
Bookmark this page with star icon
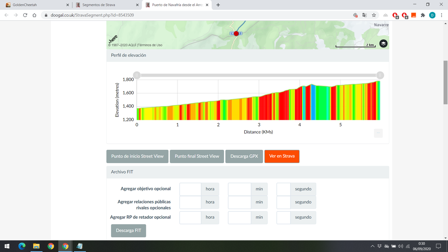coord(374,15)
